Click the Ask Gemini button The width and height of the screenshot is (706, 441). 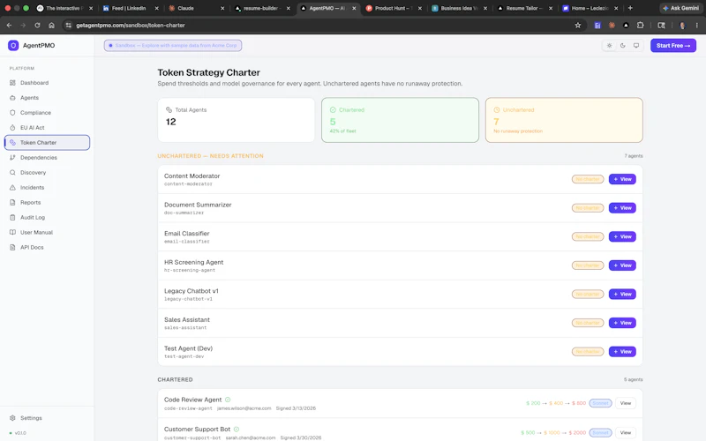680,8
